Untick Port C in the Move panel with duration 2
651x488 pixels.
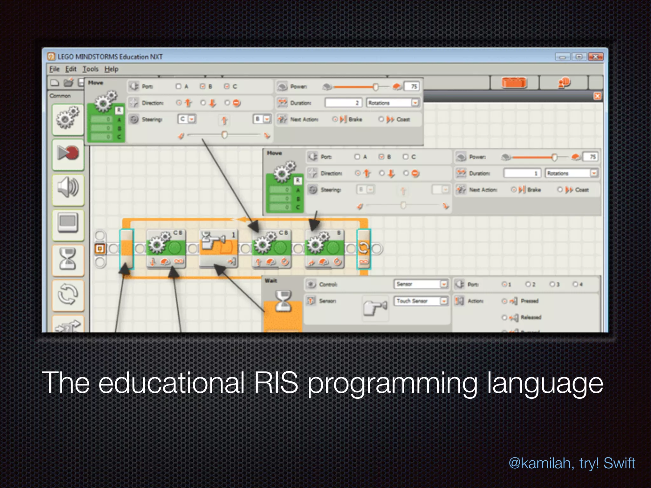pyautogui.click(x=227, y=86)
